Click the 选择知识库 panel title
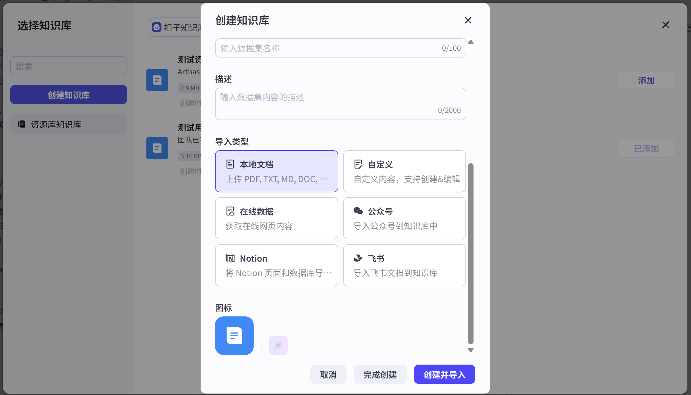691x395 pixels. 45,26
